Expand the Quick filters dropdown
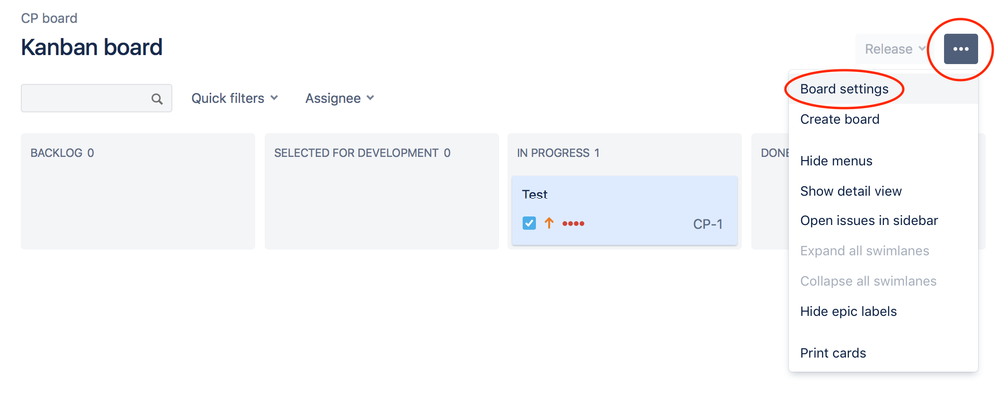The image size is (998, 397). tap(234, 98)
